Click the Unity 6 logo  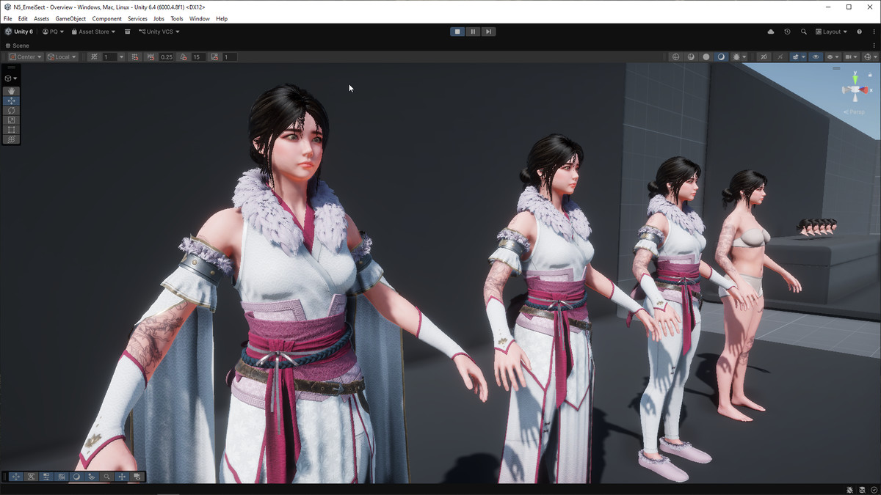click(19, 32)
